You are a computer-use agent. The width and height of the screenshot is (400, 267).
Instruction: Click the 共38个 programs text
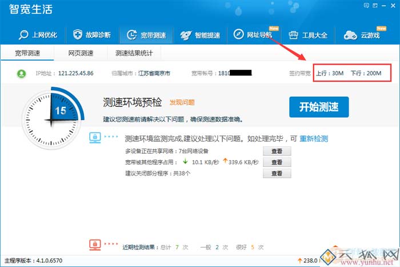point(182,173)
